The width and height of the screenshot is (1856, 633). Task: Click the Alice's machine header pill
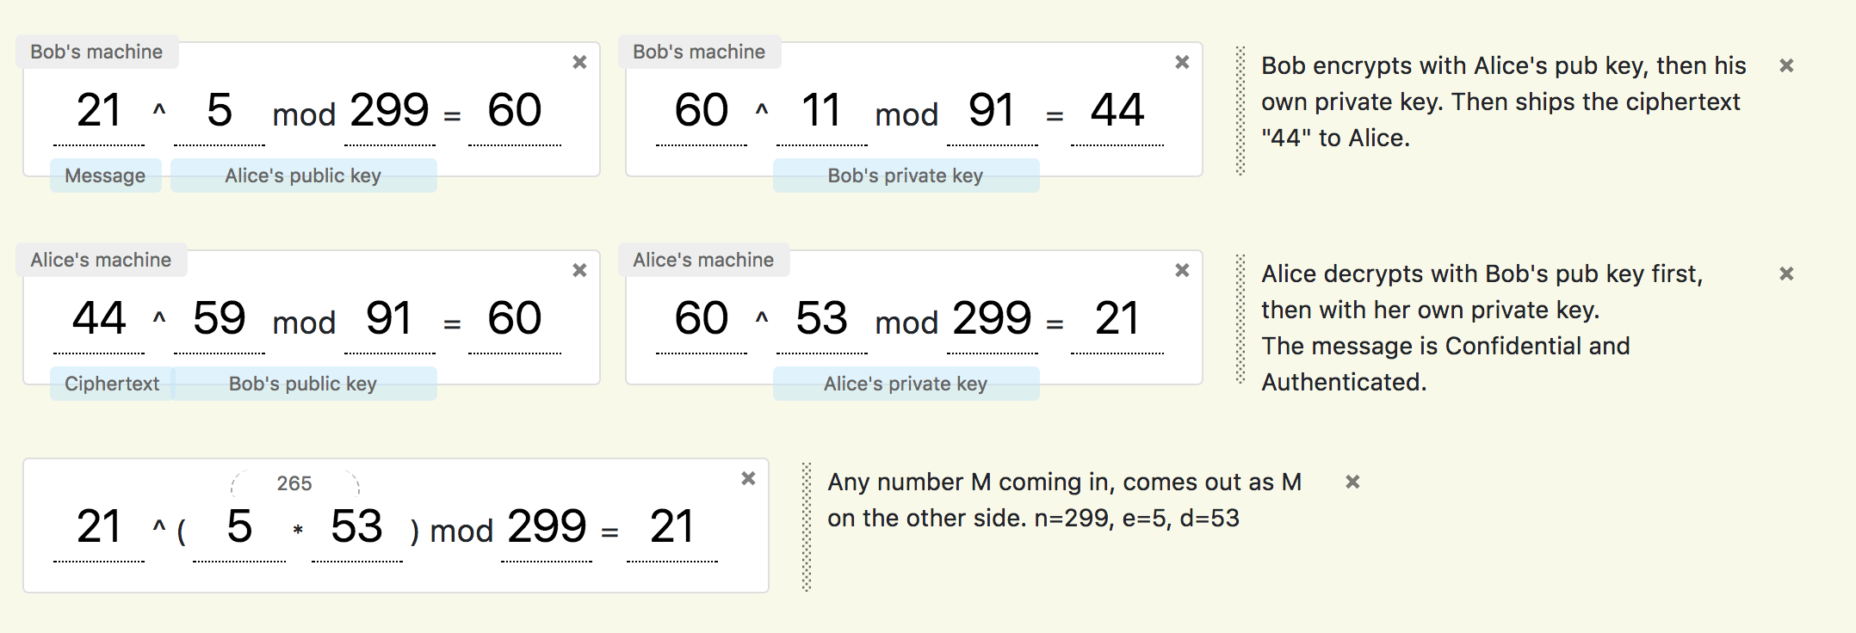pyautogui.click(x=101, y=260)
